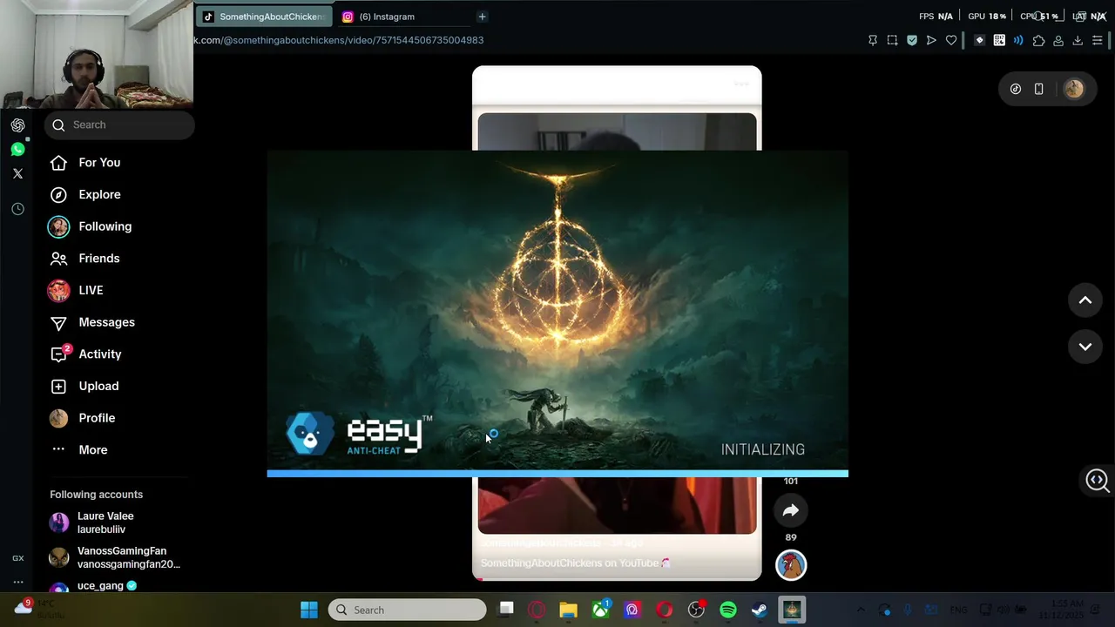Open GX Control in the sidebar

pos(17,558)
